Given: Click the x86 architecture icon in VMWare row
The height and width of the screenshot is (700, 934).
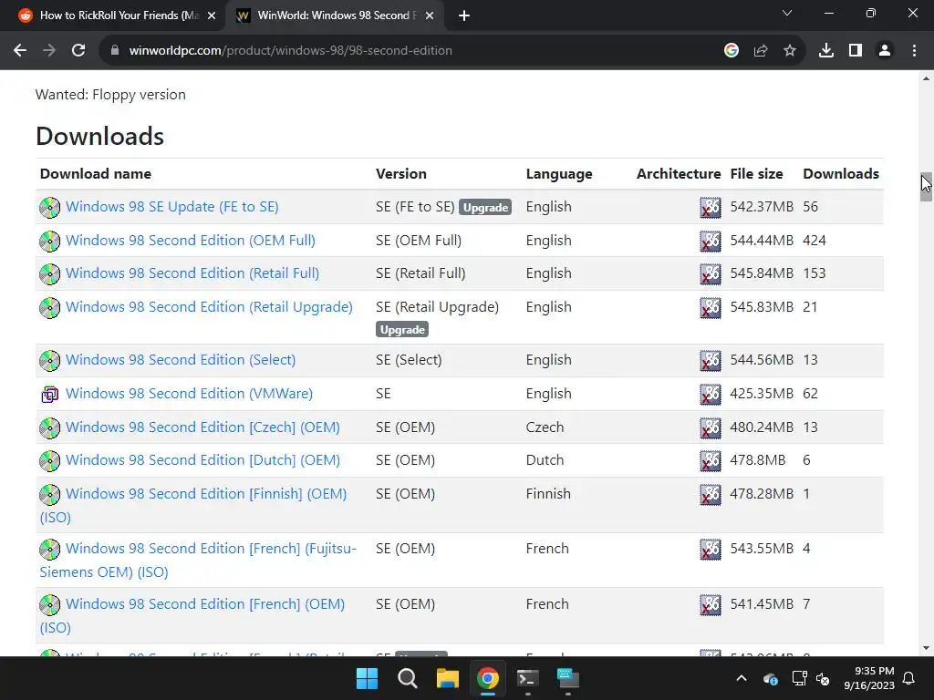Looking at the screenshot, I should click(x=710, y=394).
